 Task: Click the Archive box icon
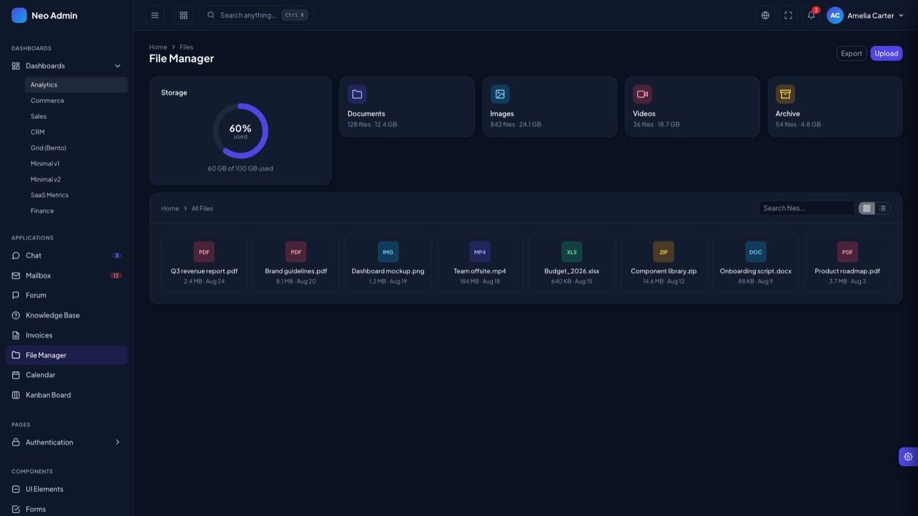[786, 94]
